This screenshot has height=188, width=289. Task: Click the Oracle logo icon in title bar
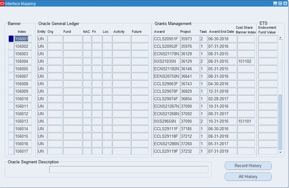click(x=4, y=3)
